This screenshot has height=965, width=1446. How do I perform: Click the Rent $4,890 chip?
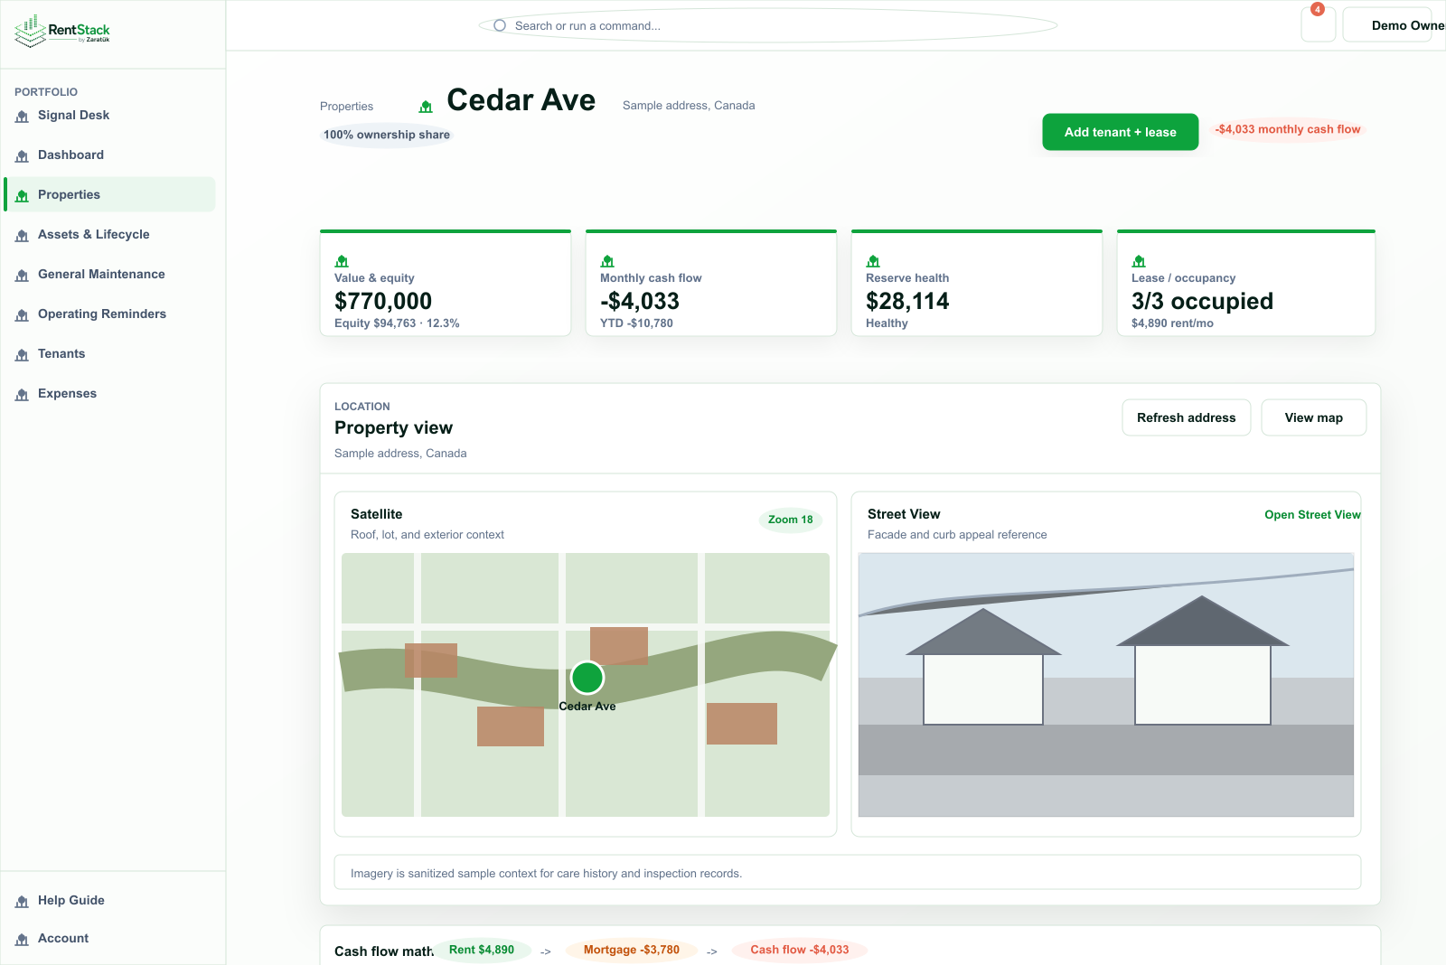coord(482,950)
